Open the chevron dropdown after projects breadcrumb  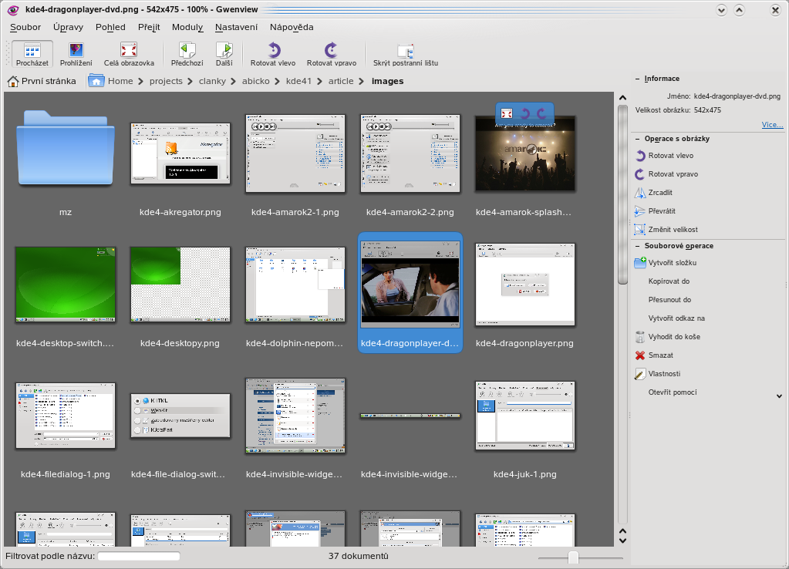pos(191,82)
